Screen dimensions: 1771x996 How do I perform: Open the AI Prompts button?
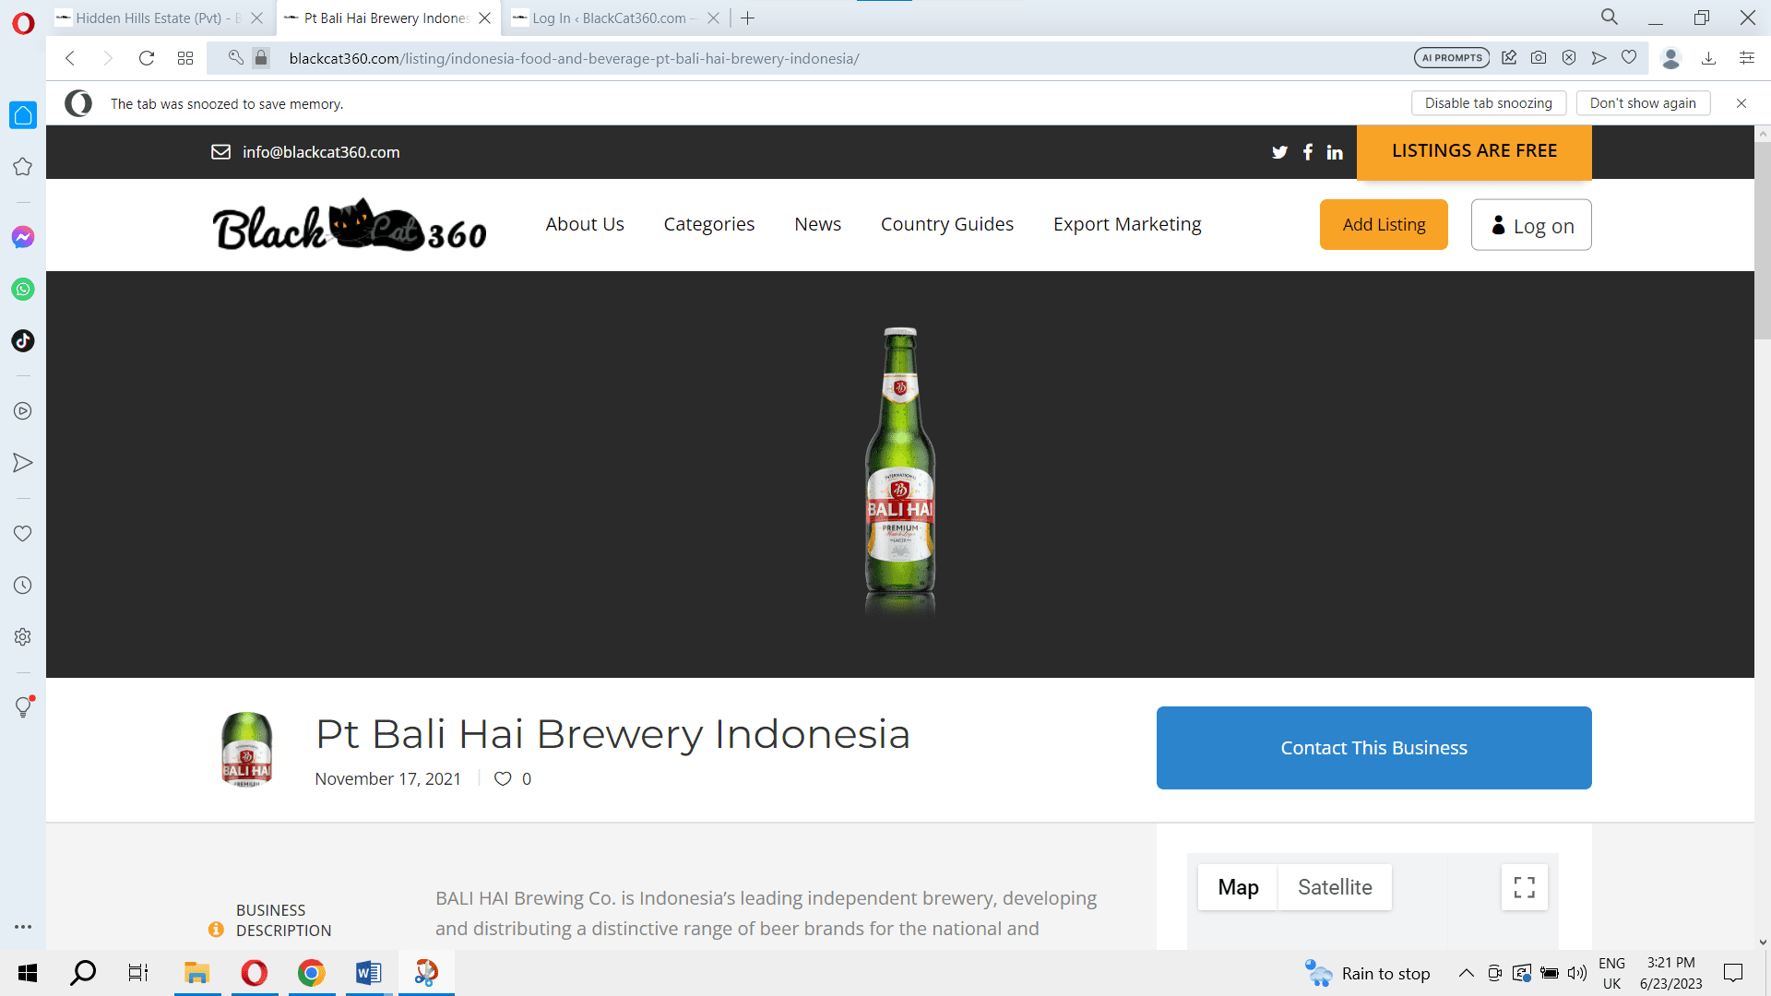[x=1452, y=58]
